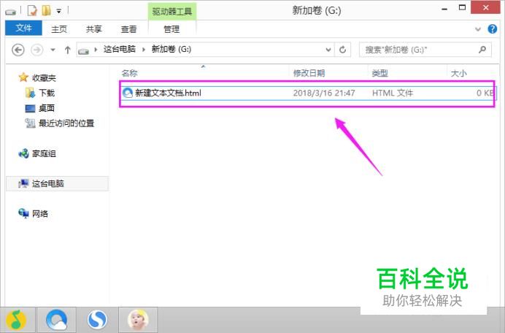Switch to the 共享 ribbon tab
Screen dimensions: 505x333
[x=93, y=29]
